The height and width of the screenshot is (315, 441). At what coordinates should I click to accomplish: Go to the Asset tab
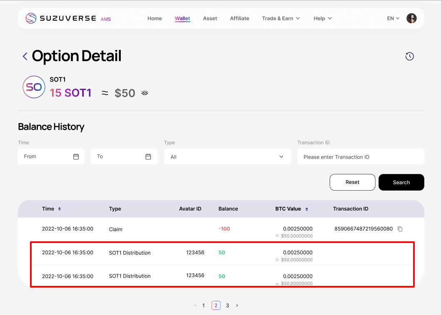(210, 18)
